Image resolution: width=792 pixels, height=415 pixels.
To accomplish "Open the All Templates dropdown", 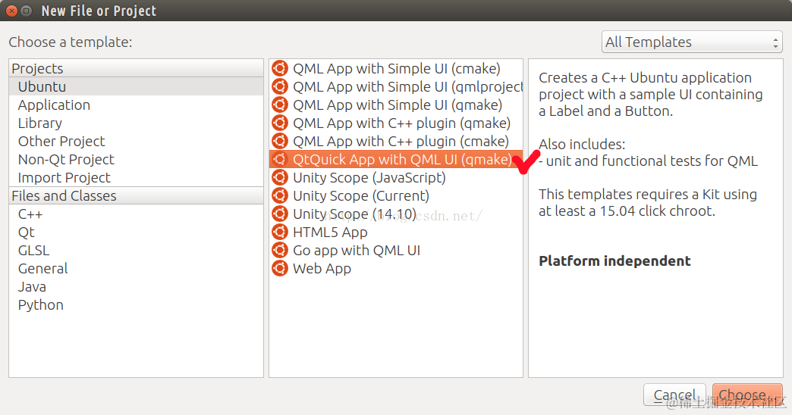I will pos(692,42).
